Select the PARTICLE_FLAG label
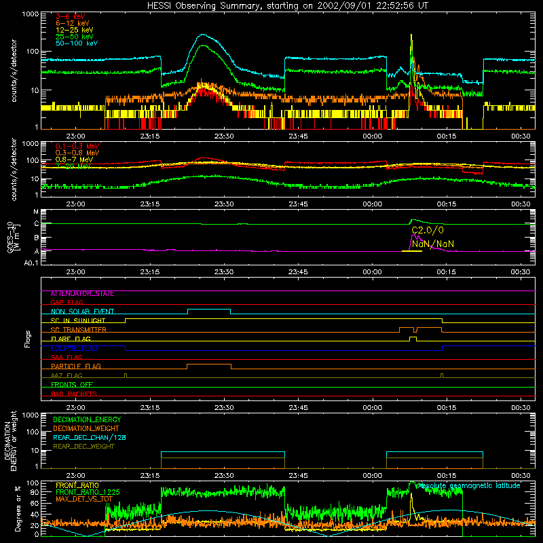The width and height of the screenshot is (543, 543). (76, 367)
